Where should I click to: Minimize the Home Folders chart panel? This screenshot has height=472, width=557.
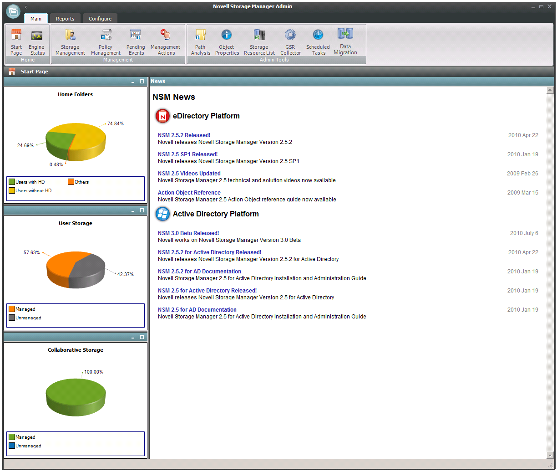133,82
